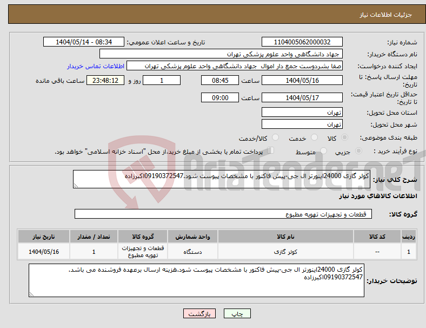Click the چاپ print button

[x=237, y=313]
